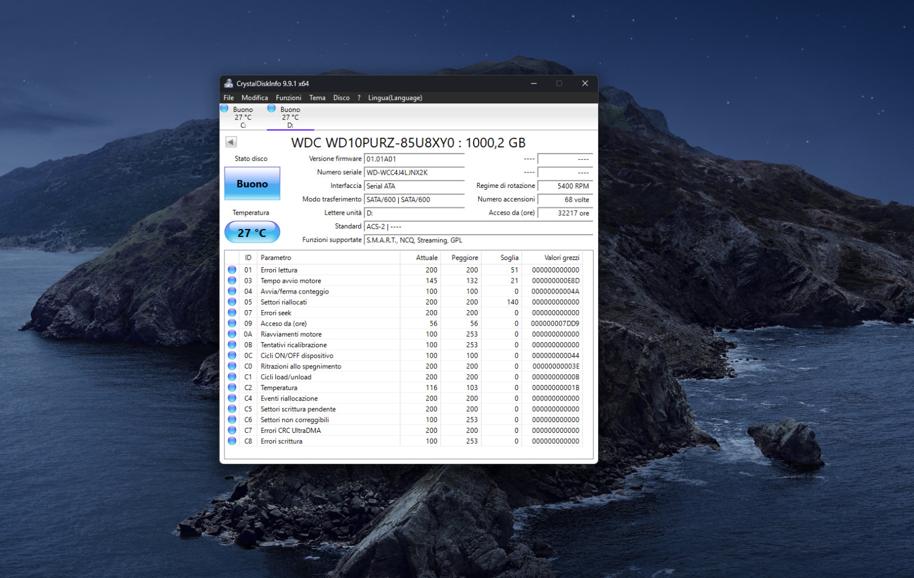Click the CrystalDiskInfo app icon in title bar

click(x=228, y=83)
